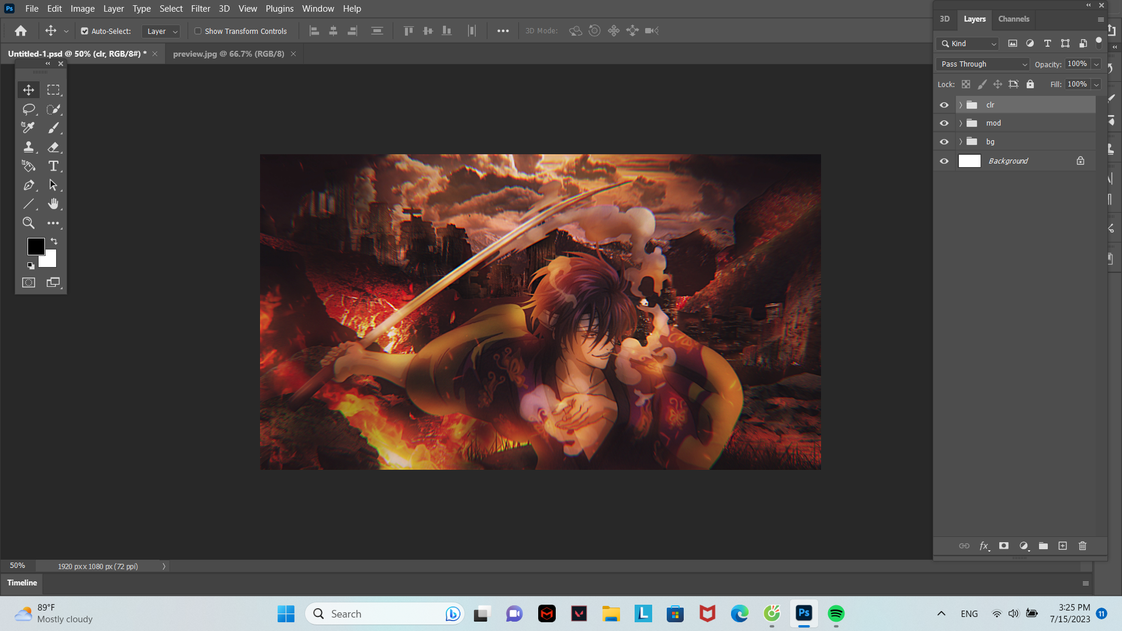Click the Delete layer trash icon
The height and width of the screenshot is (631, 1122).
coord(1082,546)
